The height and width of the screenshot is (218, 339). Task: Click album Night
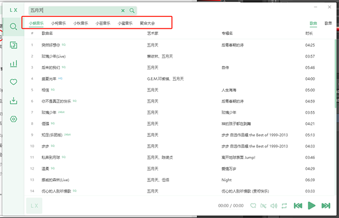[x=227, y=180]
